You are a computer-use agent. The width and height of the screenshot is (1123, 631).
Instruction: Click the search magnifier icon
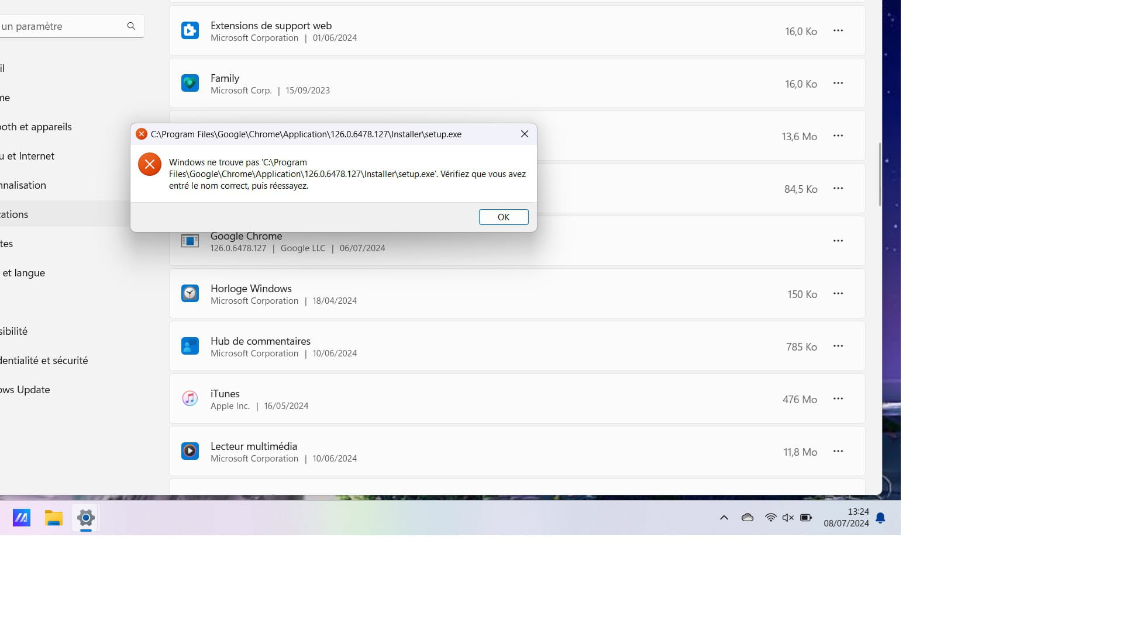131,26
